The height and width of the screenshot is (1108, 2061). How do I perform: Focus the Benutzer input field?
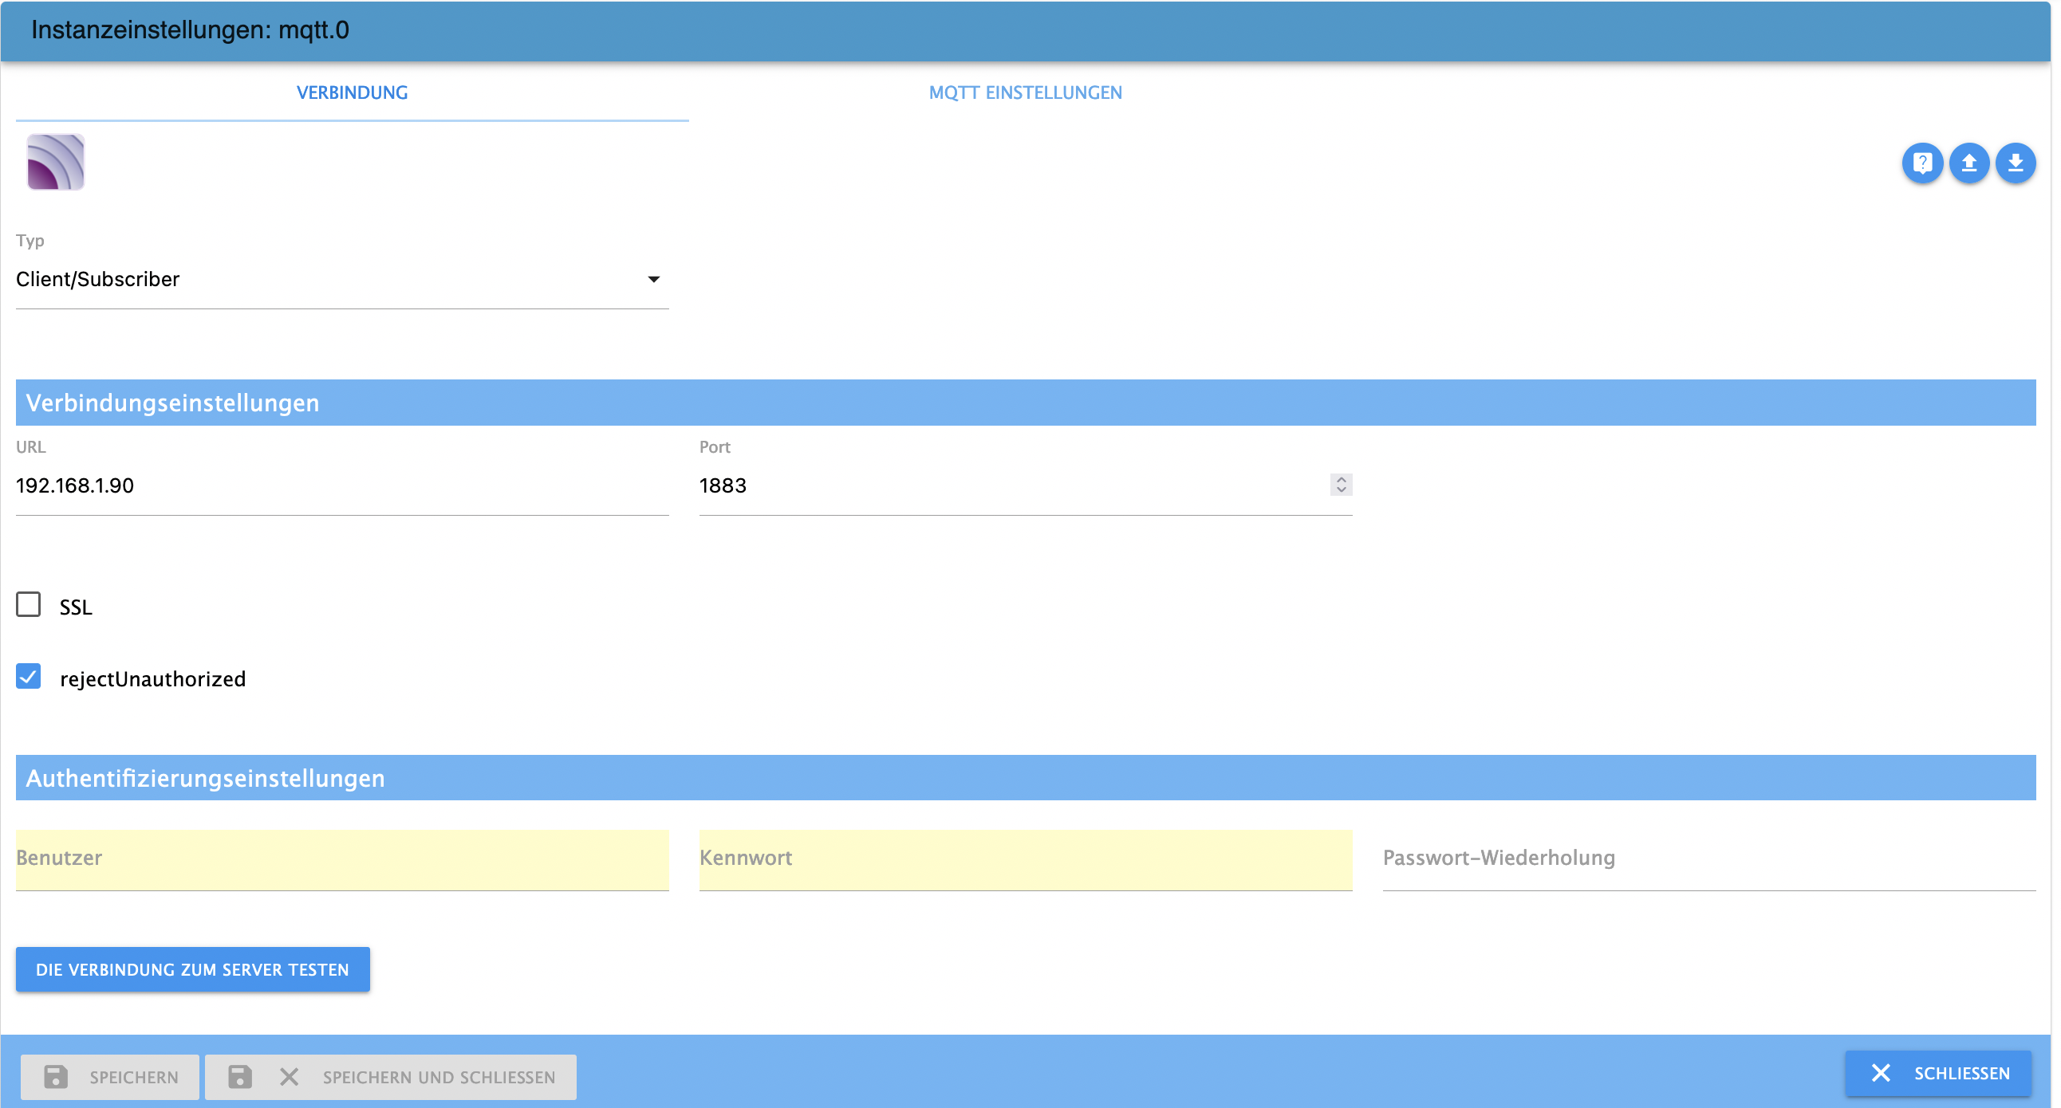[341, 859]
